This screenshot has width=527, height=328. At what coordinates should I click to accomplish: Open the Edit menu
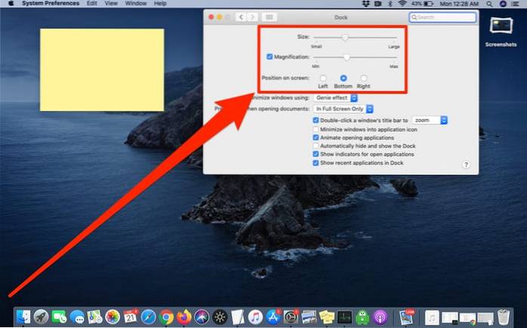(x=91, y=4)
